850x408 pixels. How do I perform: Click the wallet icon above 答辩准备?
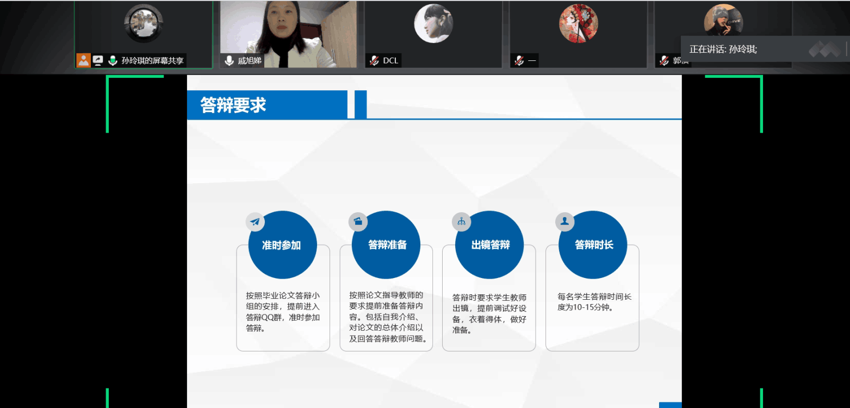[358, 221]
